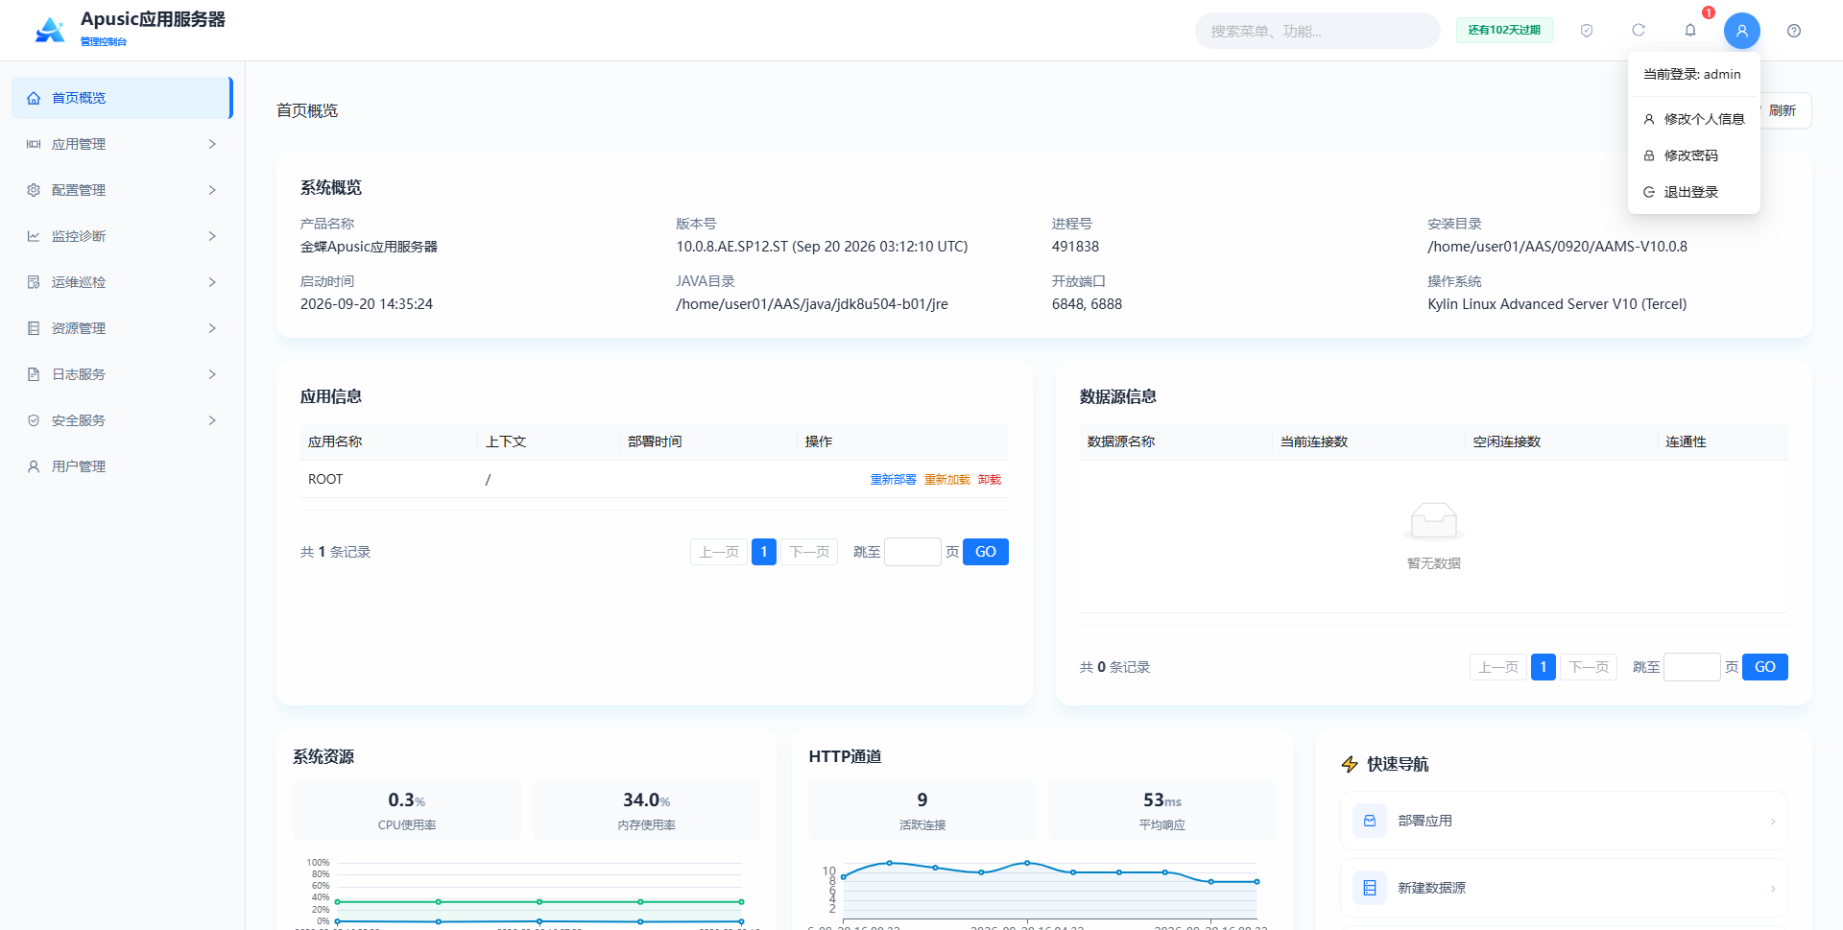
Task: Open 首页概览 in sidebar
Action: [122, 98]
